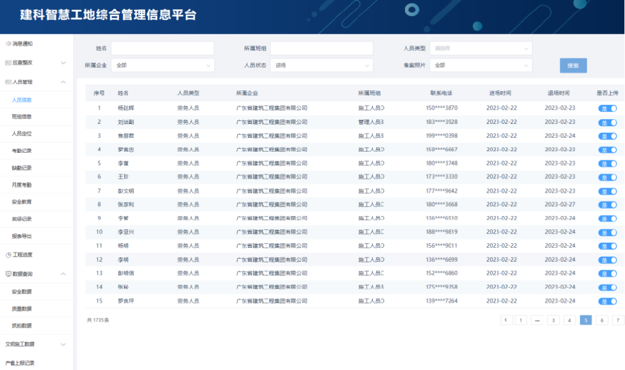Click the 数据查询 monitor icon
The width and height of the screenshot is (625, 370).
(x=8, y=274)
